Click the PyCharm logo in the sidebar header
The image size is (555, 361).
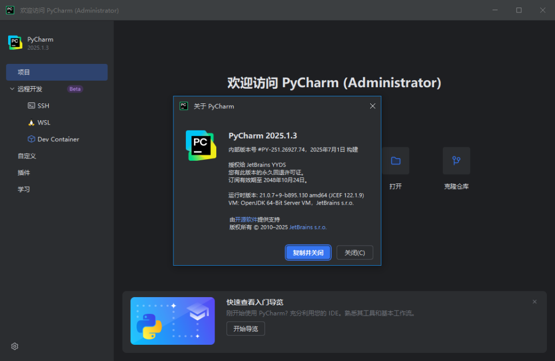point(15,43)
